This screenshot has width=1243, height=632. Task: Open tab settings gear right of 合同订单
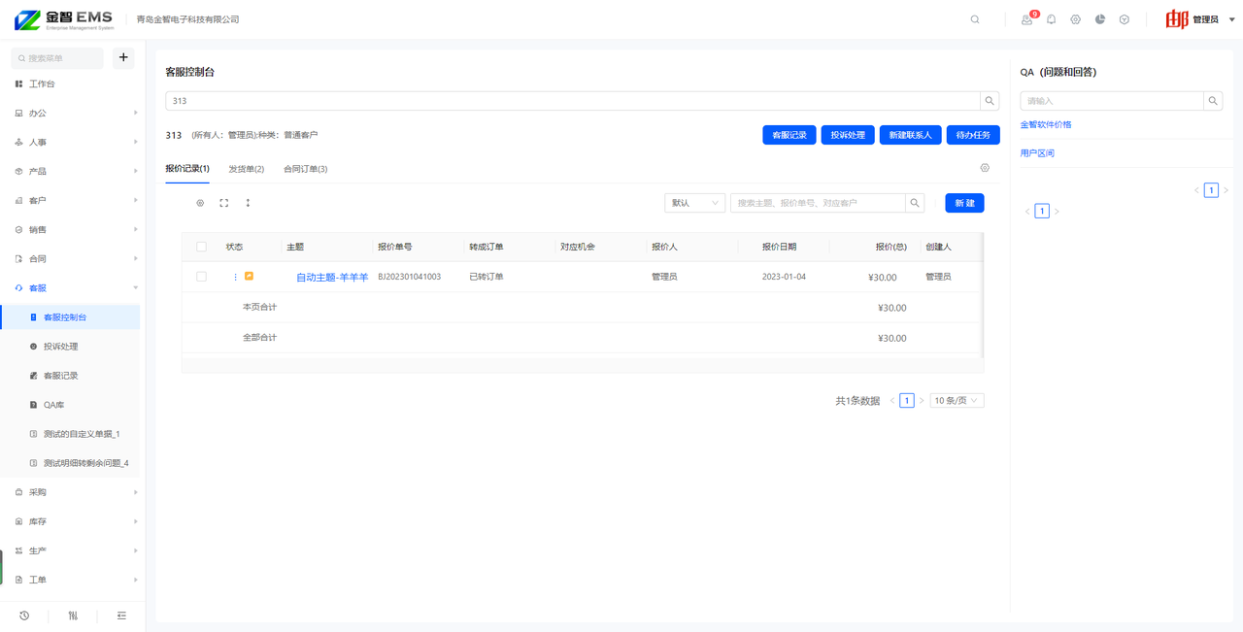coord(985,168)
